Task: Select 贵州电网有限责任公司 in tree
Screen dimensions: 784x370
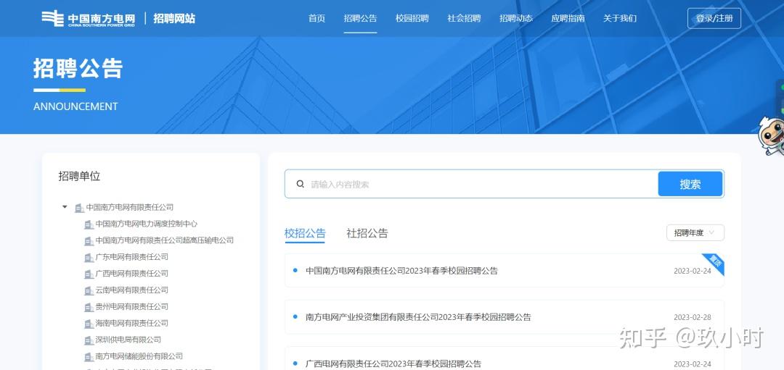Action: click(132, 307)
